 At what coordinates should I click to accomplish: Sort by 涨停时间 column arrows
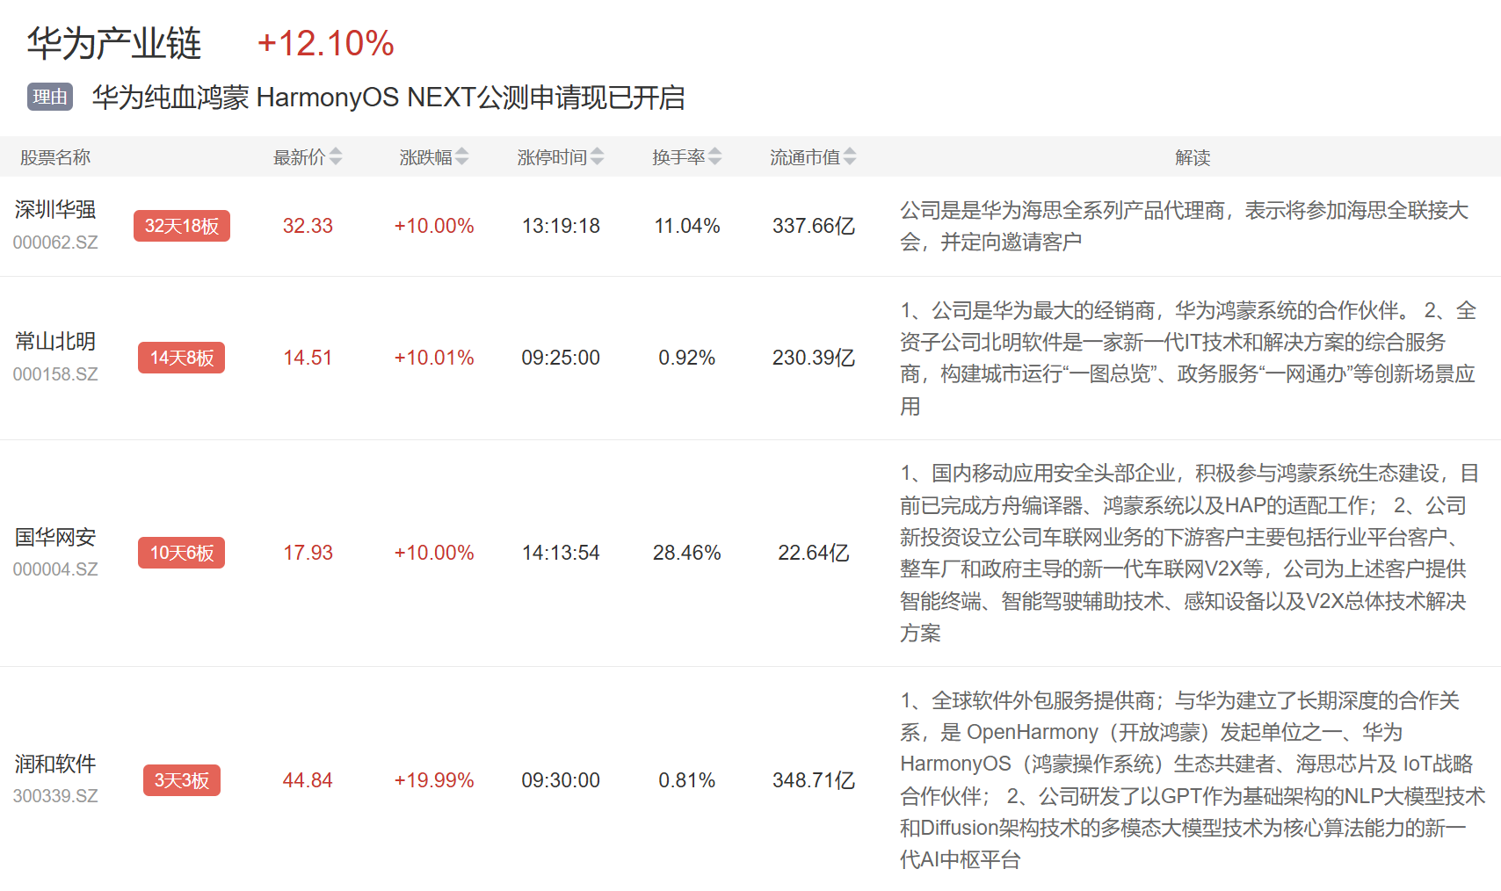598,157
